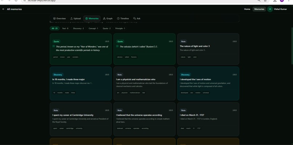
Task: Switch to the Timeline tab
Action: tap(123, 19)
